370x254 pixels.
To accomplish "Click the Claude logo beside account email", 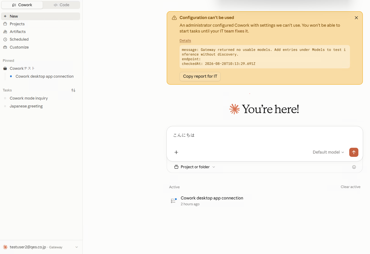I will point(5,247).
